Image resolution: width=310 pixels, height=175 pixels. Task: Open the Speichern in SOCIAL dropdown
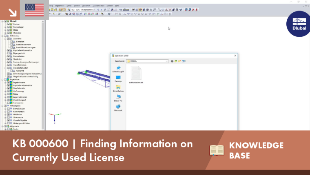(x=147, y=61)
